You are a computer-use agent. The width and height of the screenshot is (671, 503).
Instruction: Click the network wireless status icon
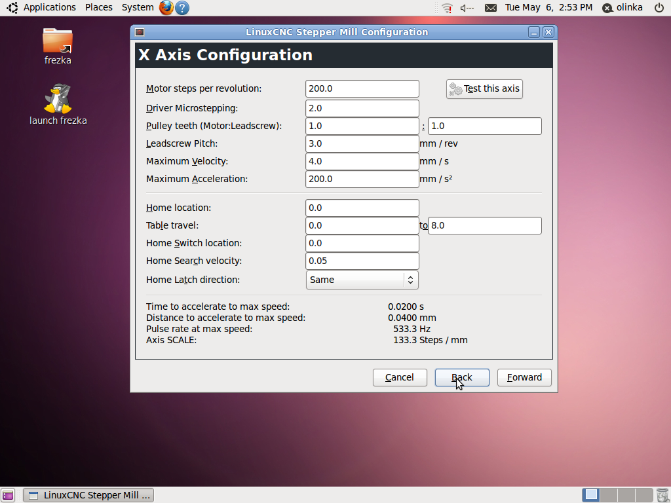(x=448, y=8)
